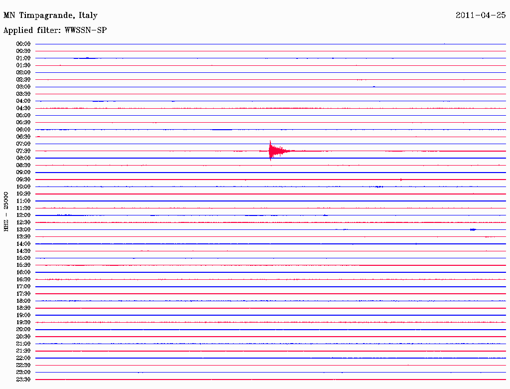Click the 08:30 time label
Viewport: 510px width, 389px height.
coord(23,165)
